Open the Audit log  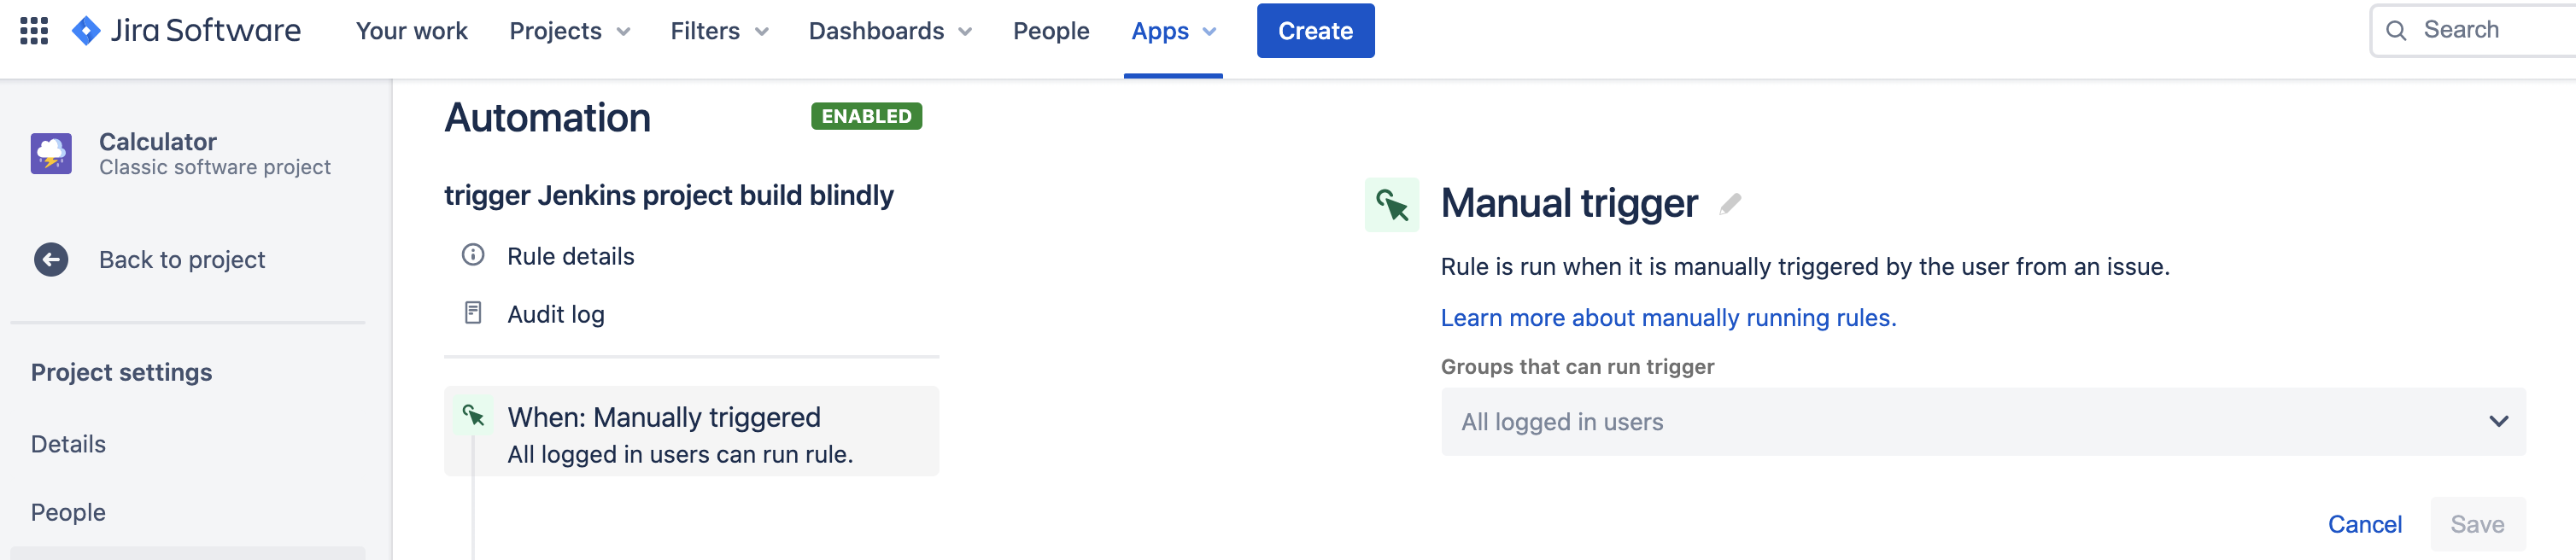click(556, 314)
